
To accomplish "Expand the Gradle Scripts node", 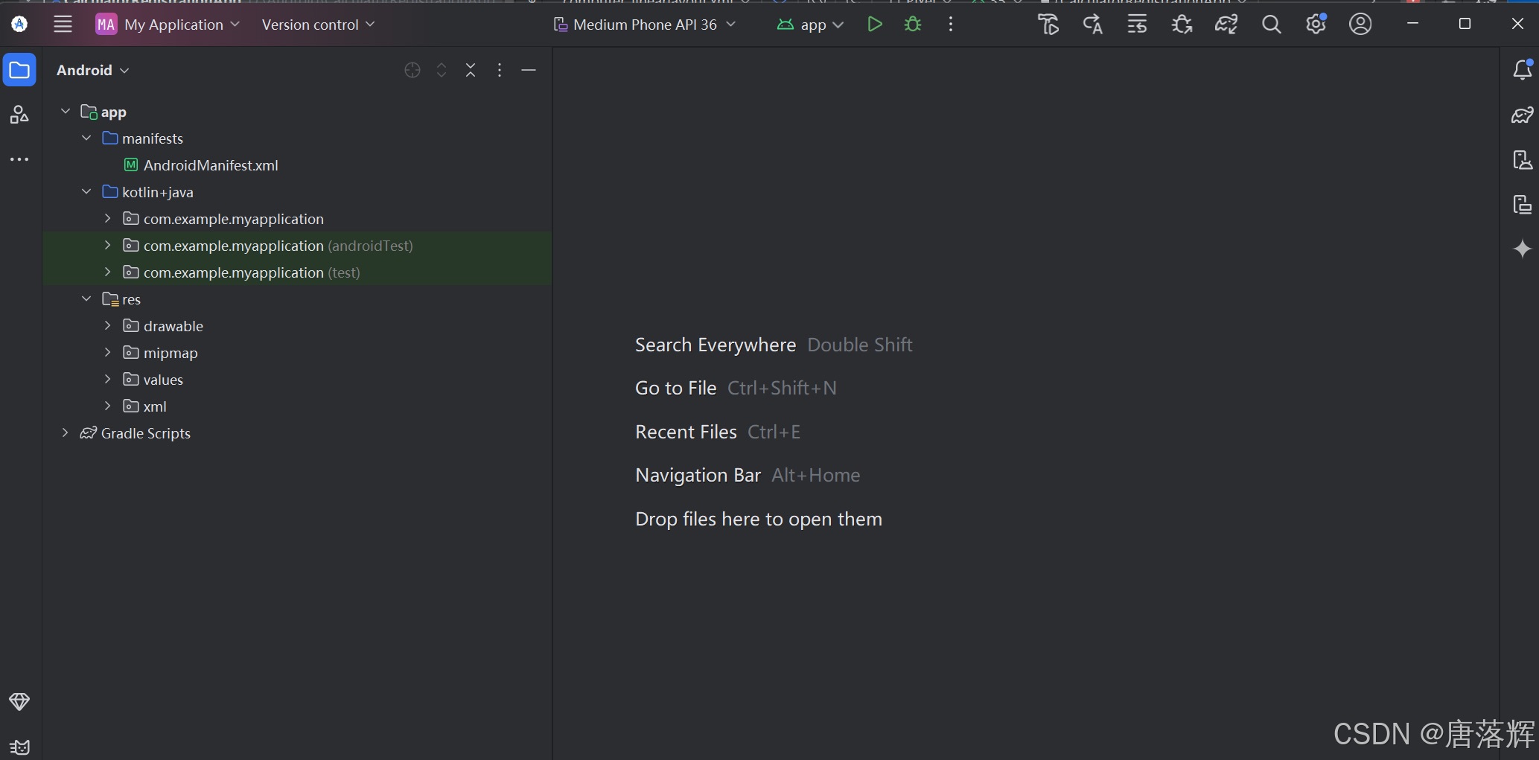I will (x=65, y=432).
